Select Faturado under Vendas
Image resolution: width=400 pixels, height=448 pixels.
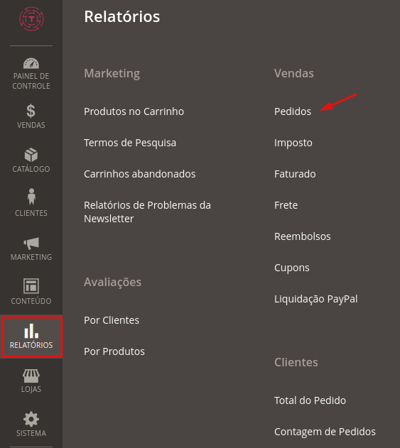(295, 174)
